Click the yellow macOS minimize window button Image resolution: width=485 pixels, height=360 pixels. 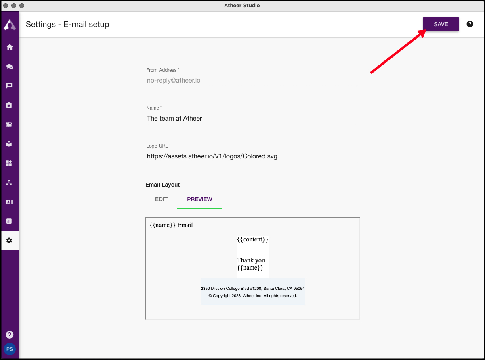(14, 6)
